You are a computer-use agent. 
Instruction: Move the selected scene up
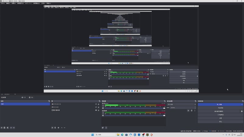coord(11,128)
